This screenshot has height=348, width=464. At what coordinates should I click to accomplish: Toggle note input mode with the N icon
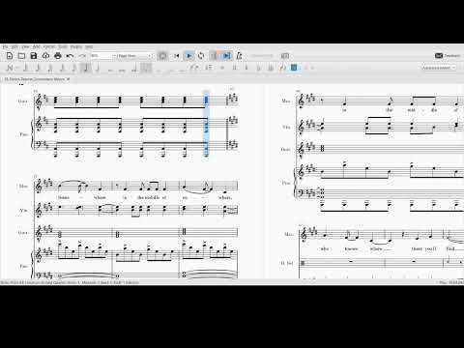tap(10, 68)
